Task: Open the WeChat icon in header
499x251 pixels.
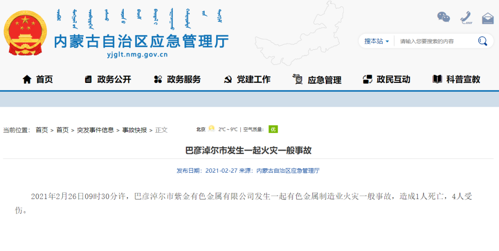Action: (443, 17)
